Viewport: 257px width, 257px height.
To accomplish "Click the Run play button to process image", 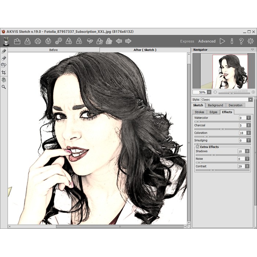I will click(222, 41).
